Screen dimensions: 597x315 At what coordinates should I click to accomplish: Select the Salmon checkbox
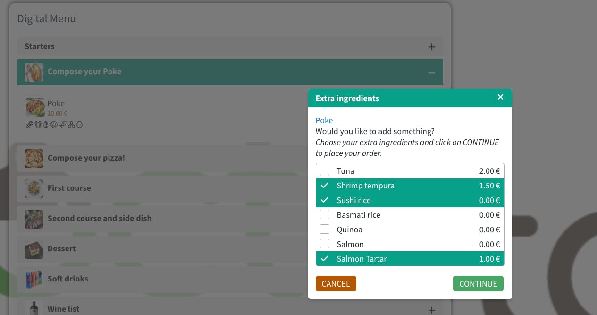pyautogui.click(x=325, y=244)
